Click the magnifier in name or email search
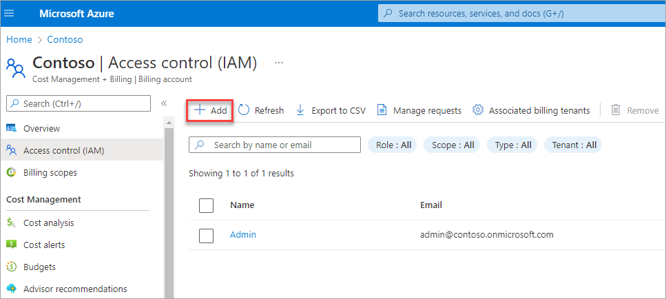 coord(199,145)
